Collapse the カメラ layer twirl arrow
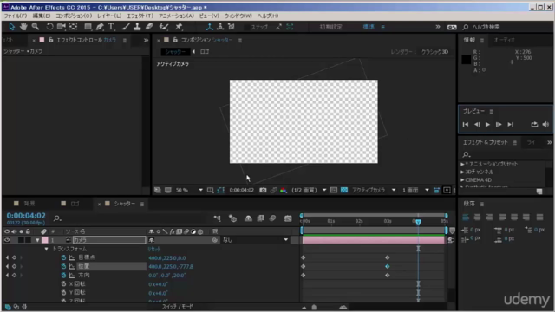Image resolution: width=555 pixels, height=312 pixels. (37, 240)
